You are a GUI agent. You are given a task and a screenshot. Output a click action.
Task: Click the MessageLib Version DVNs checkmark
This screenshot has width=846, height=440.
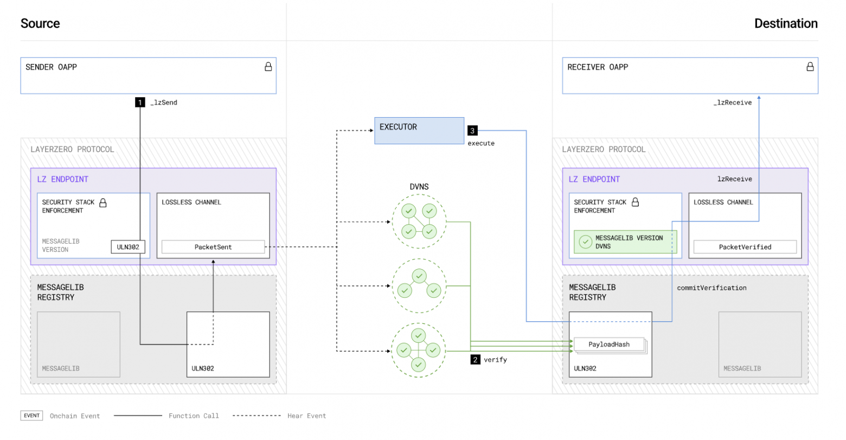point(585,242)
